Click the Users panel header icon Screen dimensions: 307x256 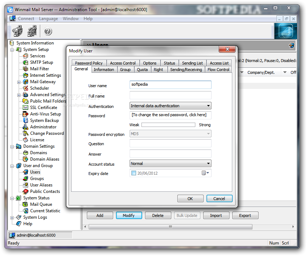[x=292, y=46]
